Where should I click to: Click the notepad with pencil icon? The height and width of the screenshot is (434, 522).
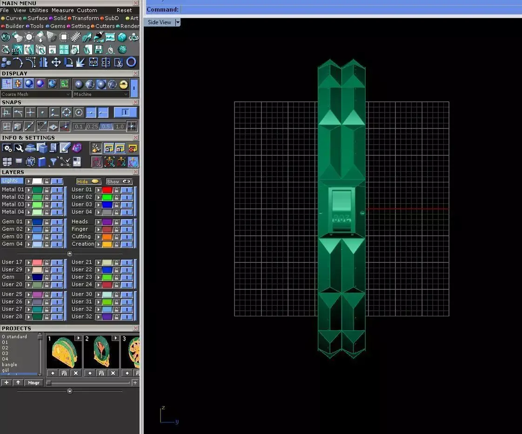65,148
